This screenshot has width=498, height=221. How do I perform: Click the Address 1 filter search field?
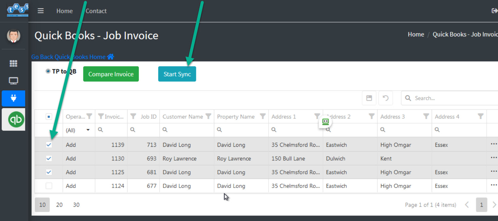296,130
